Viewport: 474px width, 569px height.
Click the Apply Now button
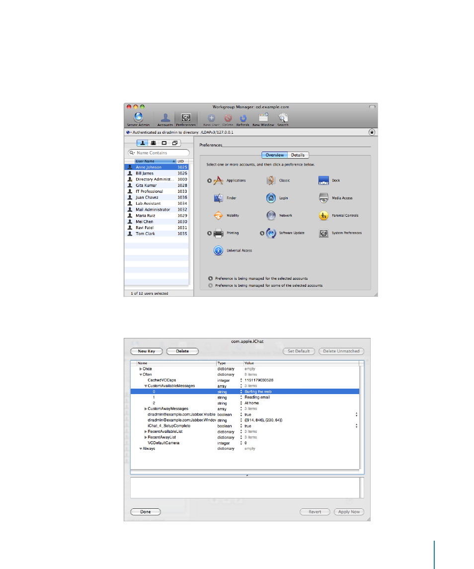coord(349,512)
